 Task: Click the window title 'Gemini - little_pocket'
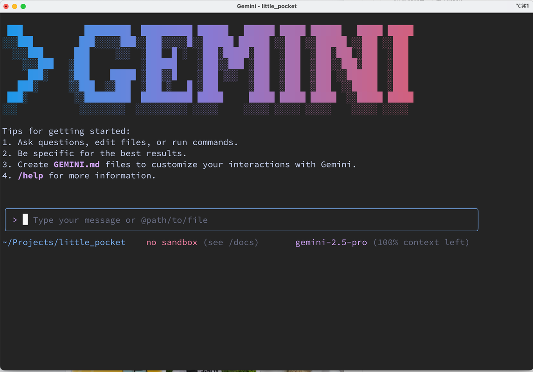(266, 6)
